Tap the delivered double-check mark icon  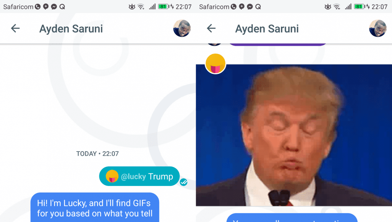coord(184,182)
